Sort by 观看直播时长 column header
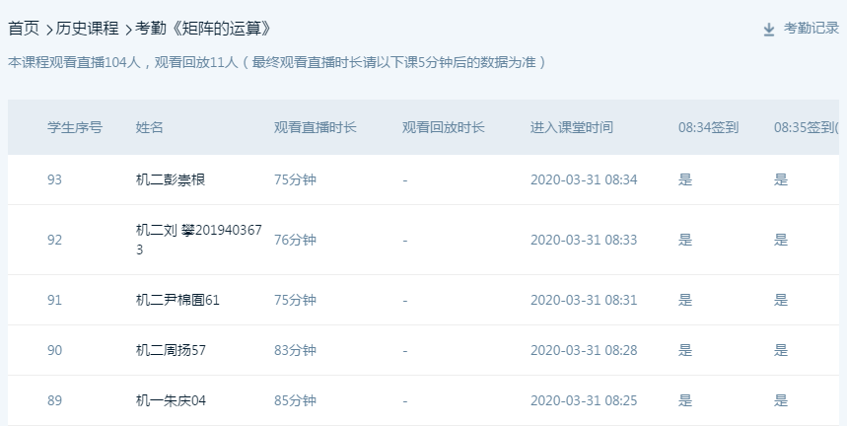847x426 pixels. (316, 127)
